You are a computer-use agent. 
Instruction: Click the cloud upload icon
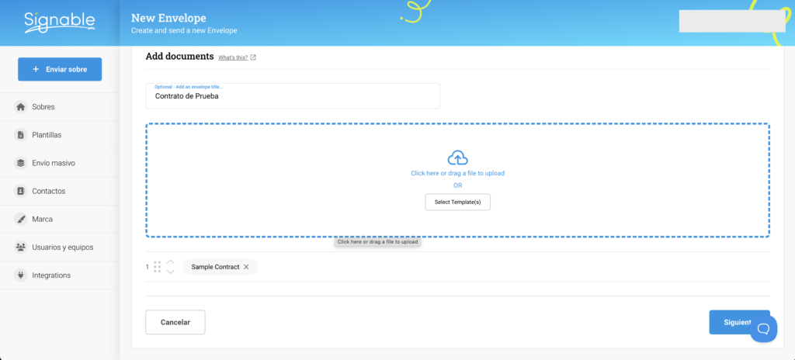(x=457, y=158)
